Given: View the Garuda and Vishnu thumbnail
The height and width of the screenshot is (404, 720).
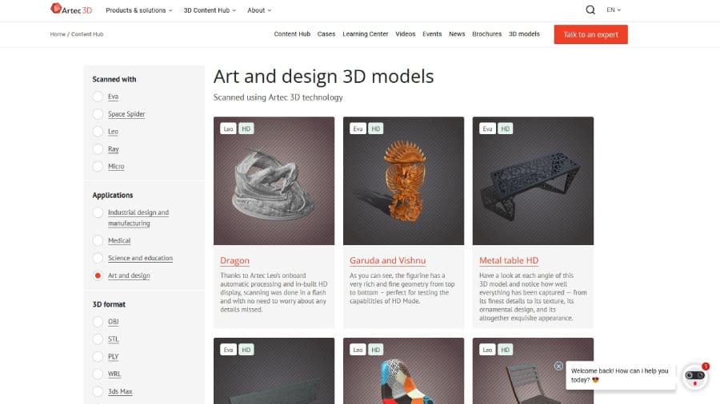Looking at the screenshot, I should coord(404,181).
